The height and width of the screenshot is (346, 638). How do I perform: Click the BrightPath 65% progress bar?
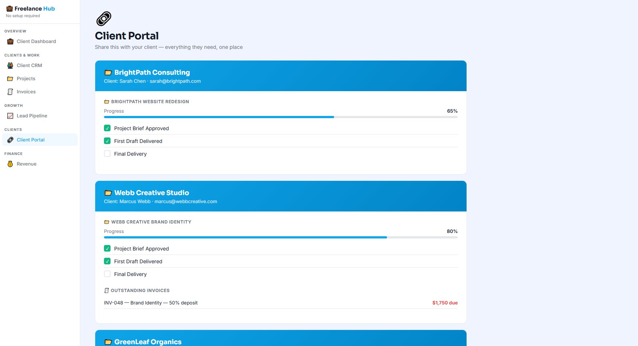coord(281,117)
